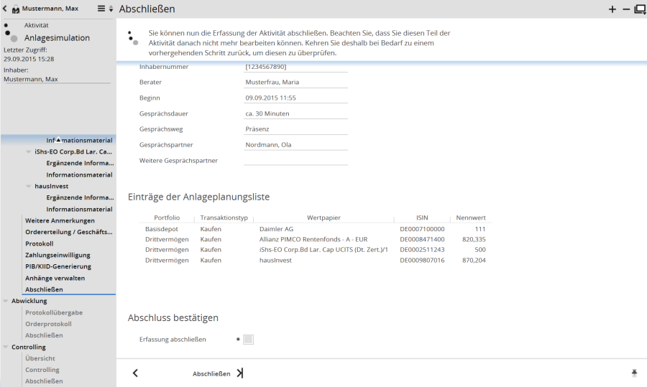Click the Abschließen button in bottom bar
The height and width of the screenshot is (387, 647).
click(x=211, y=373)
